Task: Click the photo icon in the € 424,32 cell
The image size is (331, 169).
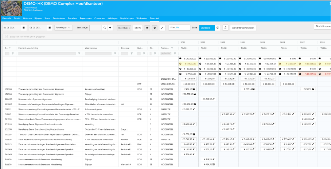Action: click(214, 164)
